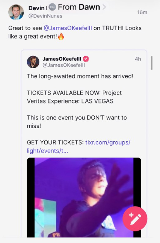Open Devin Nunes profile picture

click(x=16, y=12)
